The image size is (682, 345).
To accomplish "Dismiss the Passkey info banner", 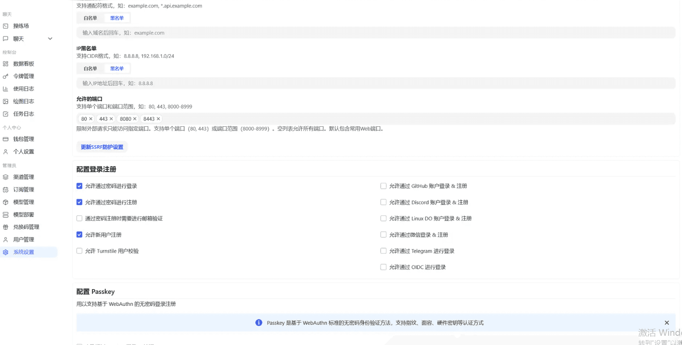I will pos(667,323).
